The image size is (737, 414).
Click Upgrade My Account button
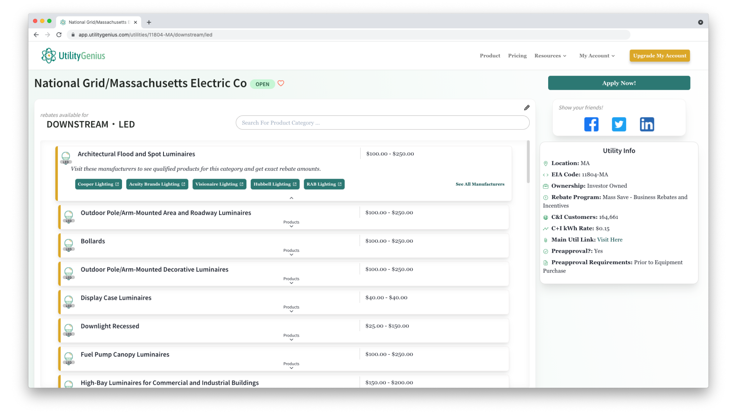click(x=659, y=56)
